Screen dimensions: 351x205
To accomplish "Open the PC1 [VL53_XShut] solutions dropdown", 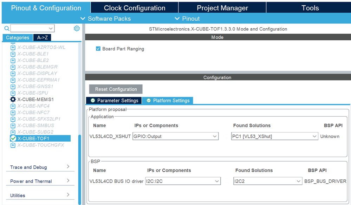I will (x=275, y=136).
